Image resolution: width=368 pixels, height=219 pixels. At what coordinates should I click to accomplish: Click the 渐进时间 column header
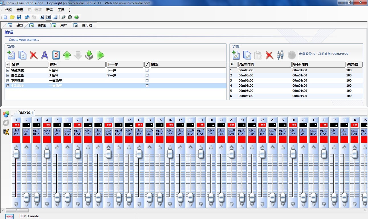click(265, 64)
